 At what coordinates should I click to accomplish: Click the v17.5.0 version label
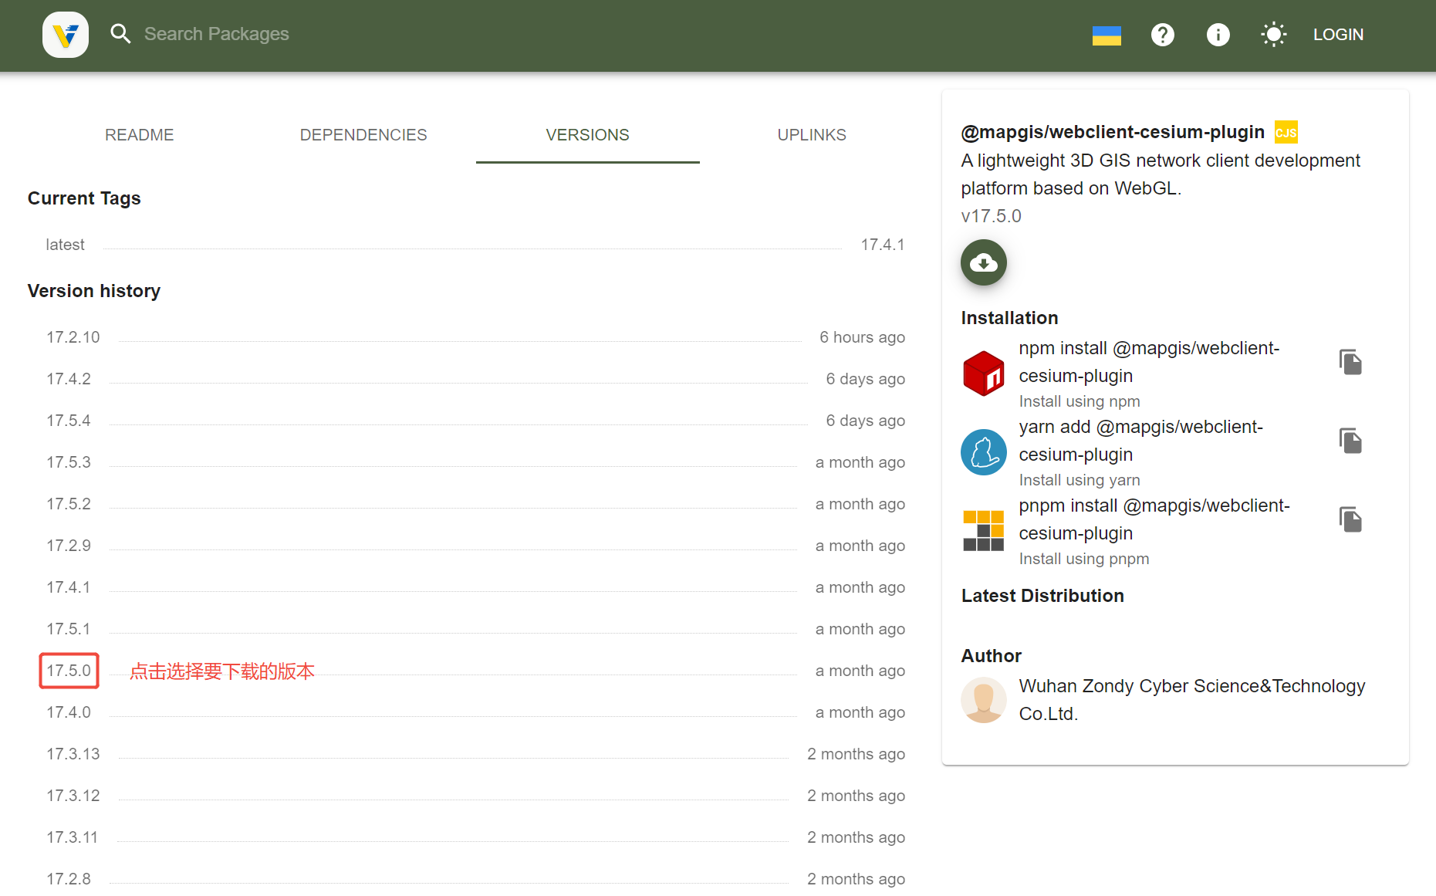pyautogui.click(x=991, y=216)
